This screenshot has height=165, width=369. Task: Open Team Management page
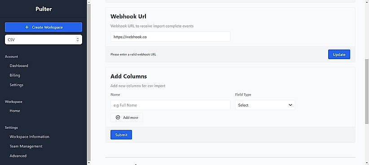(26, 146)
